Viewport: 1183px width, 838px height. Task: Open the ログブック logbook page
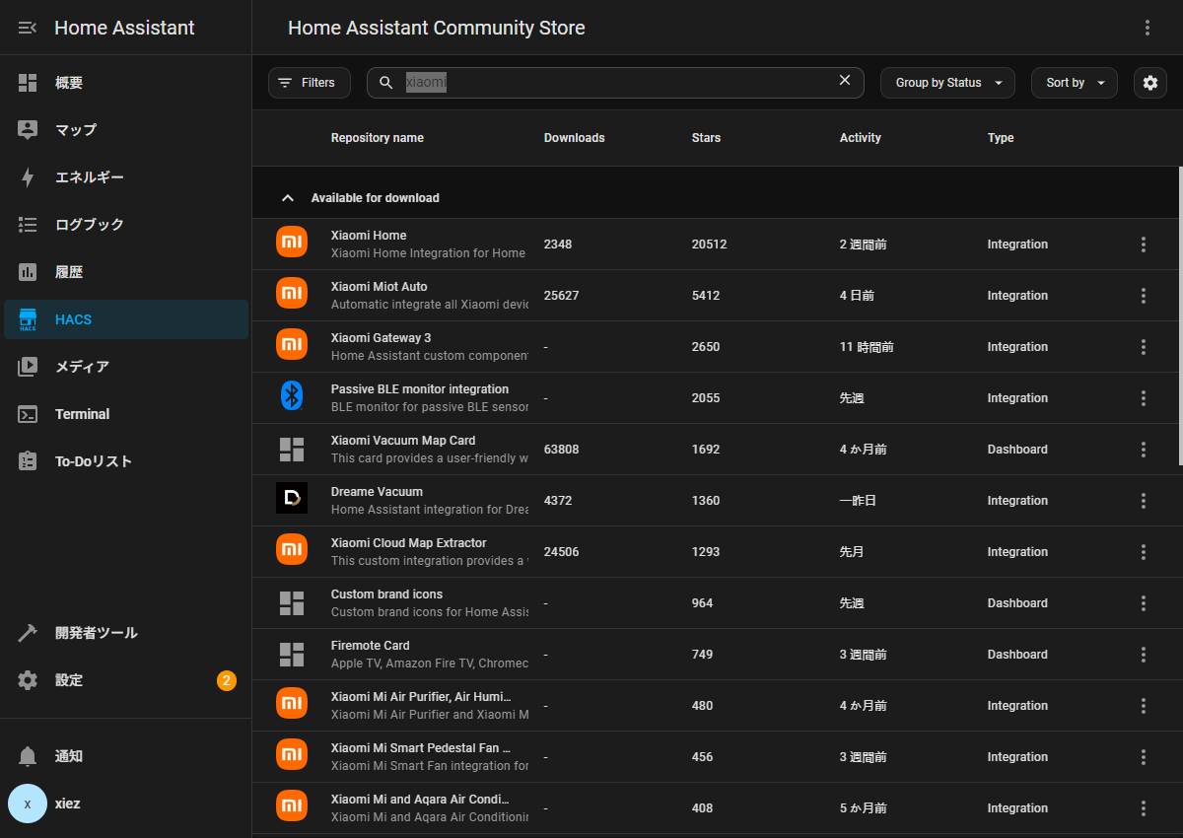tap(126, 225)
